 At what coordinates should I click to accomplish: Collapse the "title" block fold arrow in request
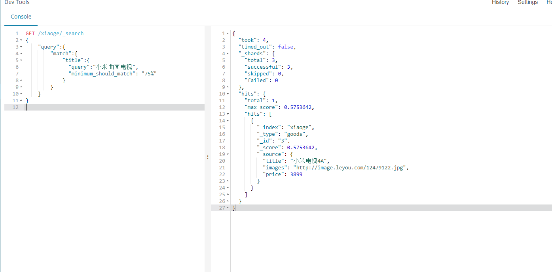pyautogui.click(x=21, y=60)
